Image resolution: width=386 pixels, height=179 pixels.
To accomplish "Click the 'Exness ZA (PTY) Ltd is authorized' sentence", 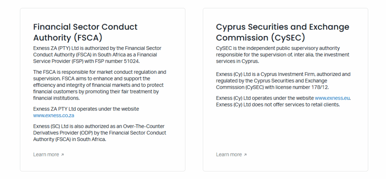I will pyautogui.click(x=75, y=48).
